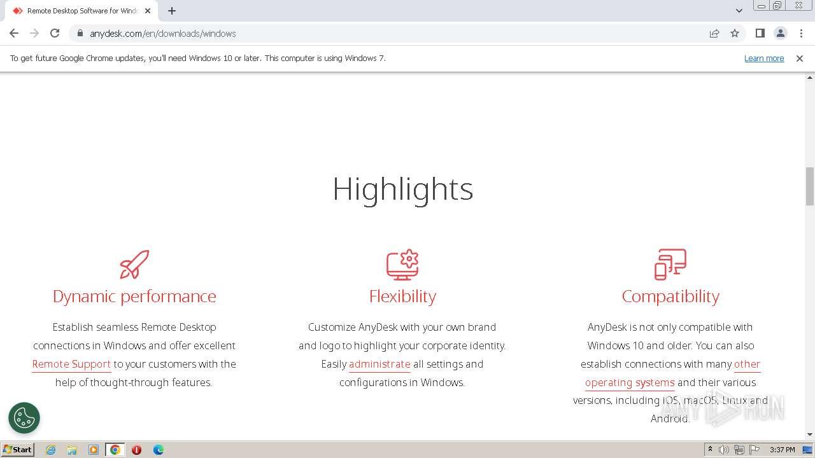Open the Remote Support link
The height and width of the screenshot is (458, 815).
(71, 364)
